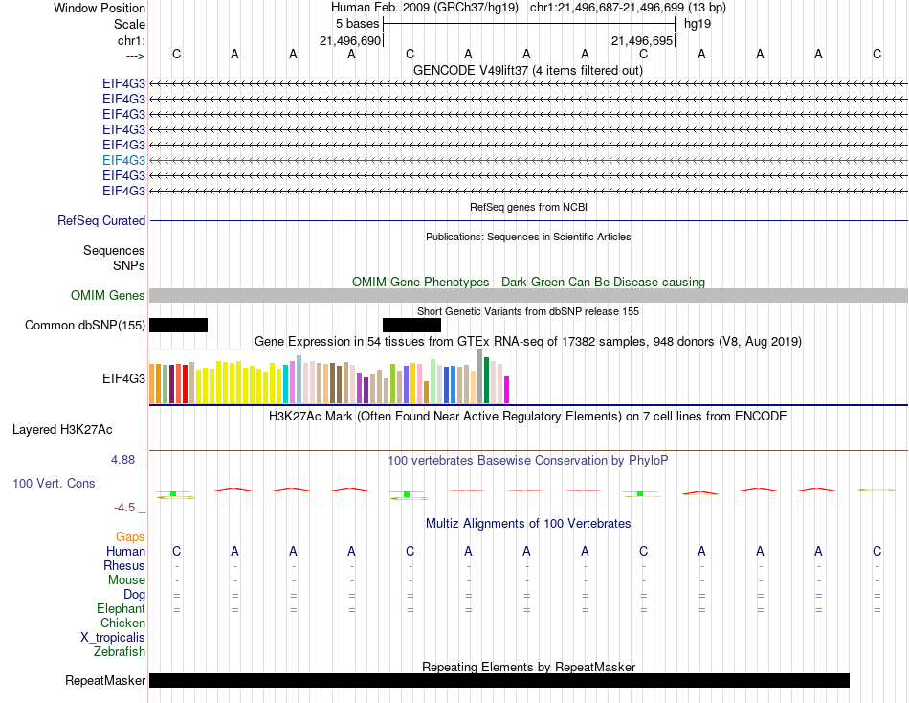Screen dimensions: 909x703
Task: Click the 21,496,695 coordinate marker
Action: [x=642, y=40]
